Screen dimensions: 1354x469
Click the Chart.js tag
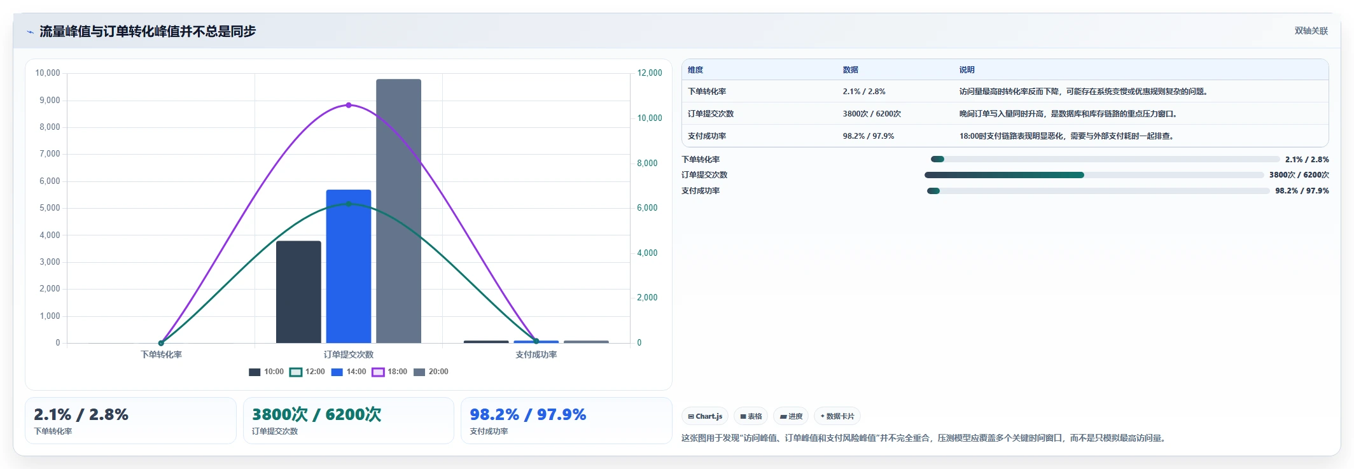[x=705, y=416]
